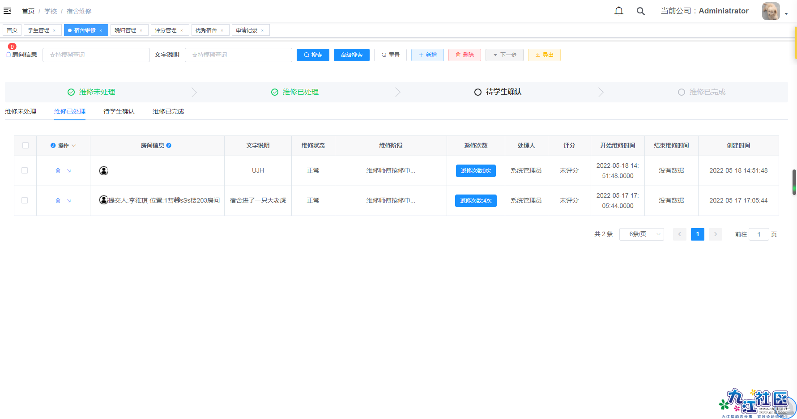797x419 pixels.
Task: Select the checkbox for 李雅琪's repair record
Action: (25, 200)
